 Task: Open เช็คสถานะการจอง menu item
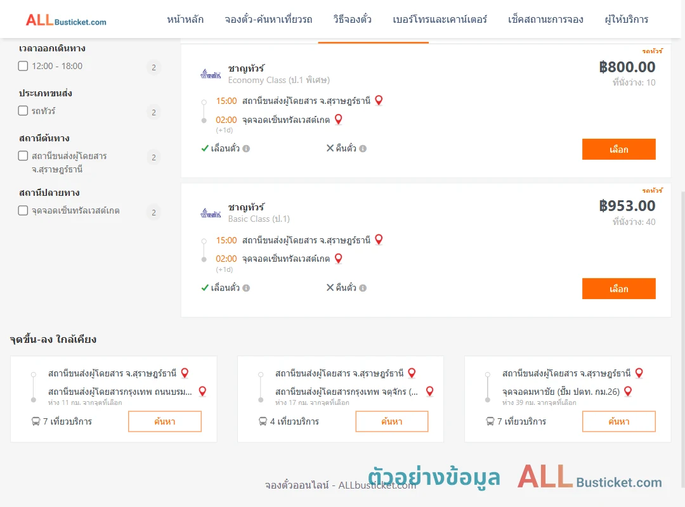click(x=545, y=20)
